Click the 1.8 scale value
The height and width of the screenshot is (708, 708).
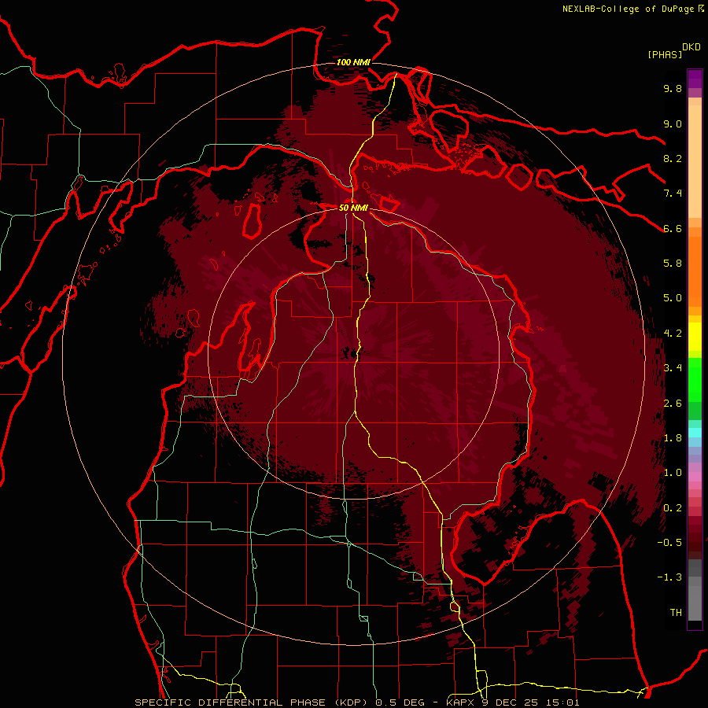point(673,438)
